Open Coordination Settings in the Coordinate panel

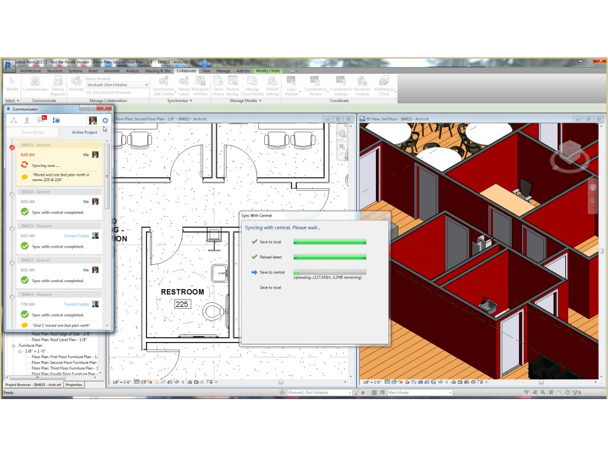[x=341, y=85]
